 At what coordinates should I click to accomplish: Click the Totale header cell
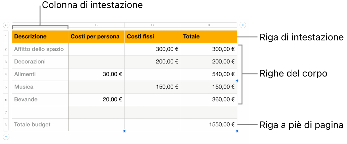[209, 37]
